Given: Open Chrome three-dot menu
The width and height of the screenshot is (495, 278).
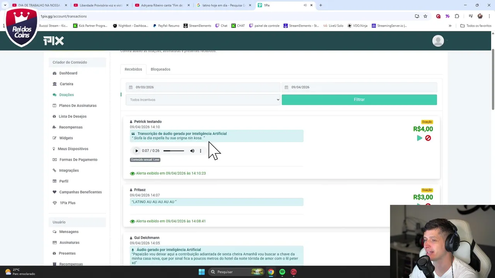Looking at the screenshot, I should pos(489,16).
